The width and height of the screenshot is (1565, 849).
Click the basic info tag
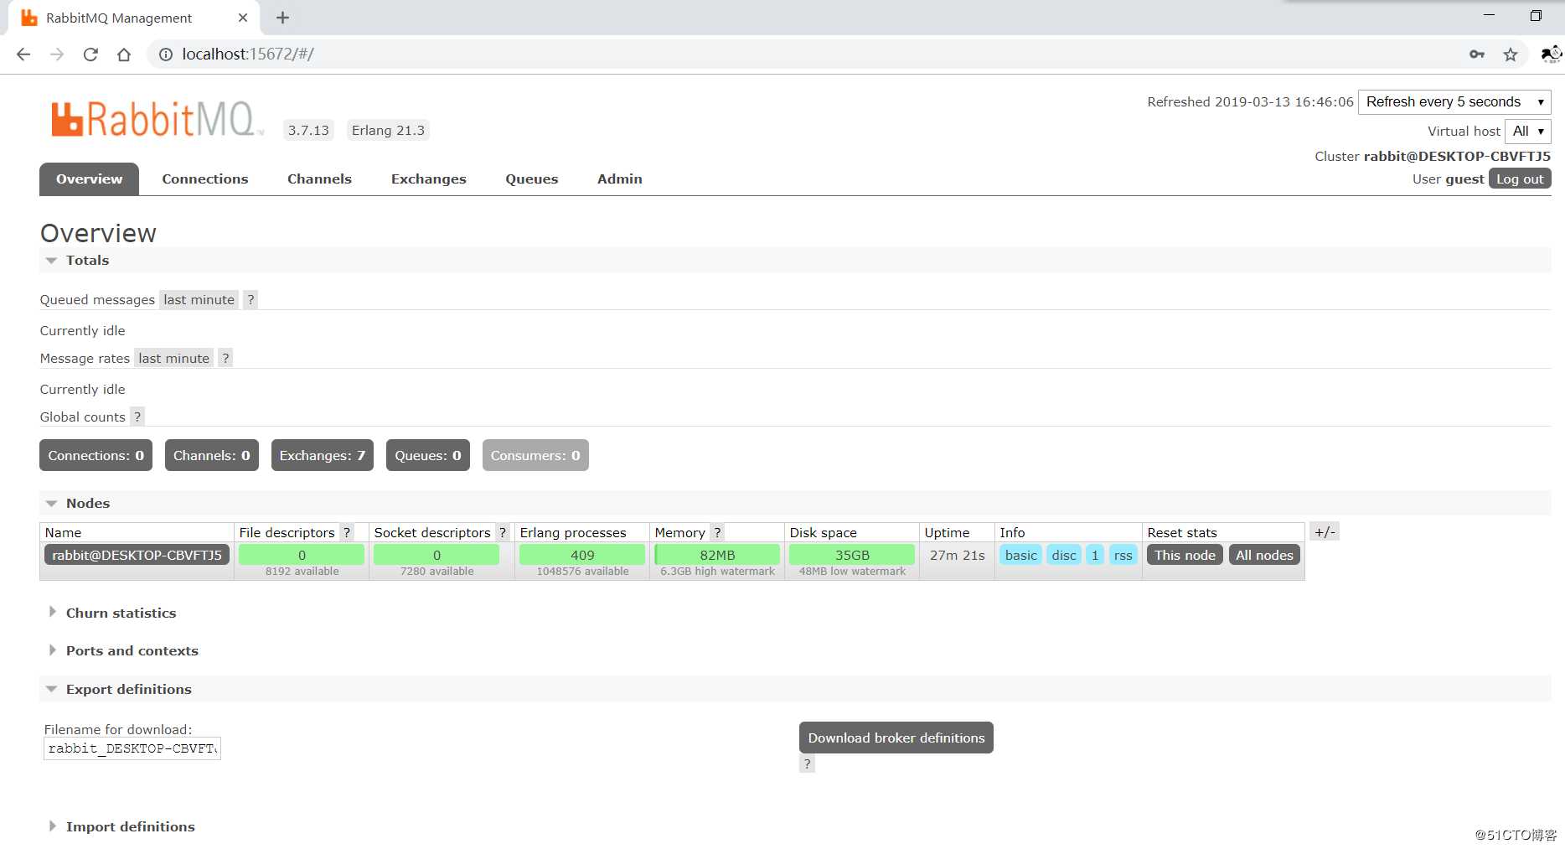point(1020,555)
